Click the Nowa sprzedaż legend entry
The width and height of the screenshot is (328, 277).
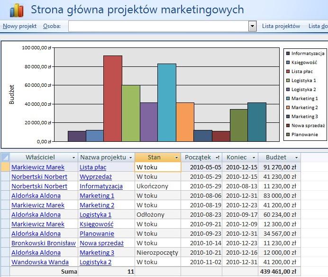tap(305, 125)
